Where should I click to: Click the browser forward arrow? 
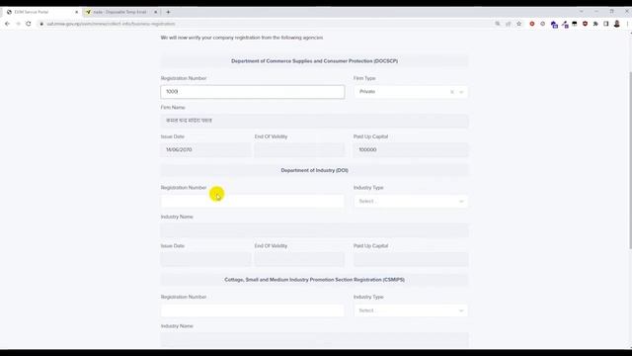(18, 24)
